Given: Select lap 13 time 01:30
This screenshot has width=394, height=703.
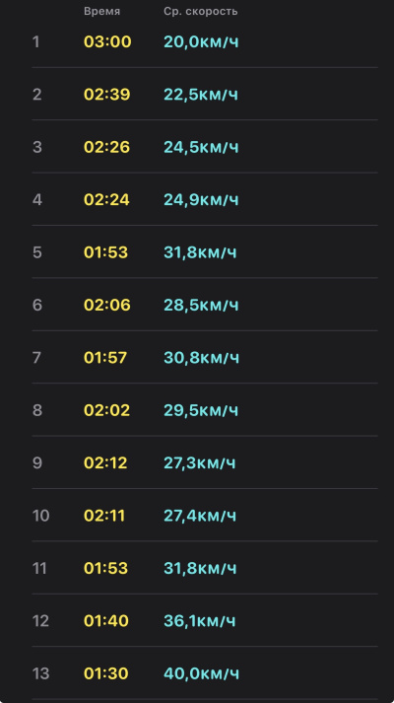Looking at the screenshot, I should (x=106, y=673).
